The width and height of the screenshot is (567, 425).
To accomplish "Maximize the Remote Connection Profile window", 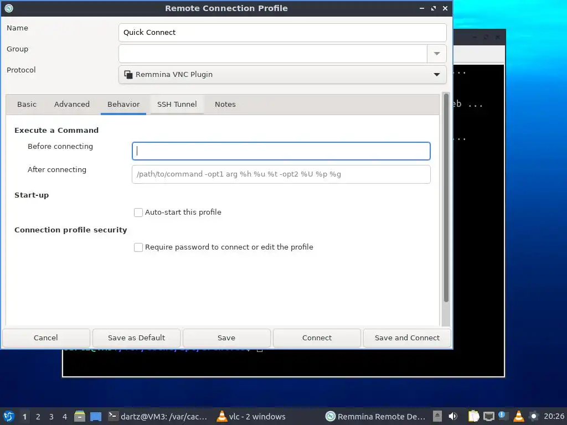I will pos(433,8).
